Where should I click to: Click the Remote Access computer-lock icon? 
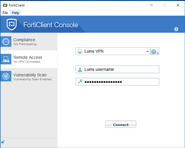point(6,59)
